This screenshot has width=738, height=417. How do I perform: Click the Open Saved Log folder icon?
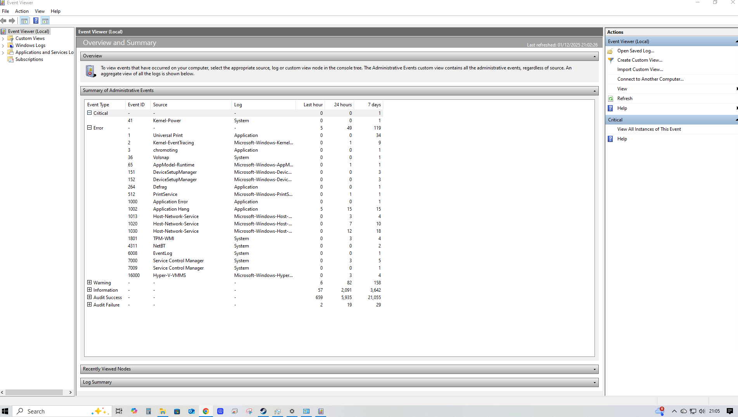coord(611,51)
